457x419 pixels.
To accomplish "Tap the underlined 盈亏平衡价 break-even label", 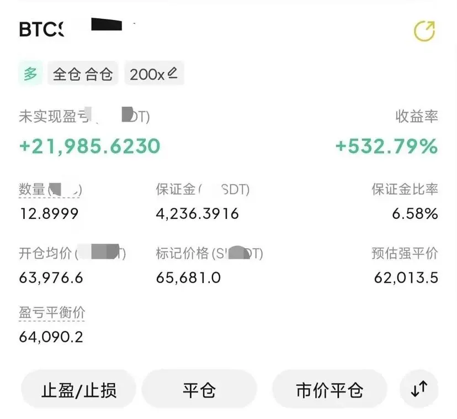I will click(52, 313).
